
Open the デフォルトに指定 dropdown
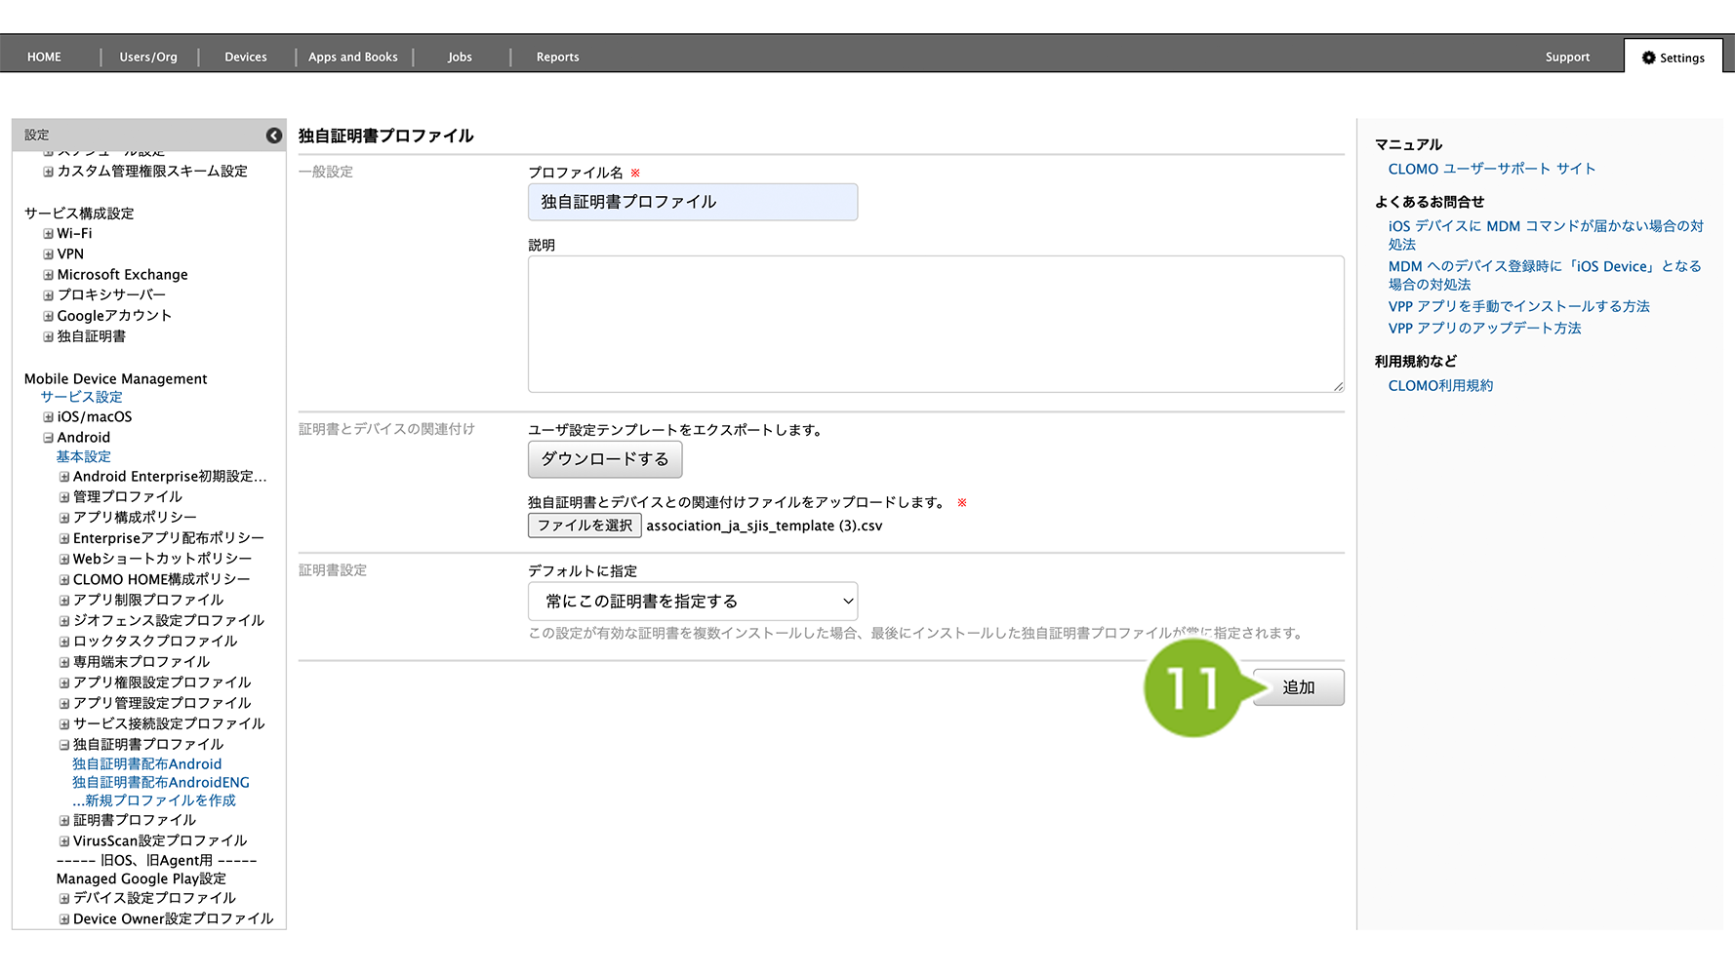point(692,602)
